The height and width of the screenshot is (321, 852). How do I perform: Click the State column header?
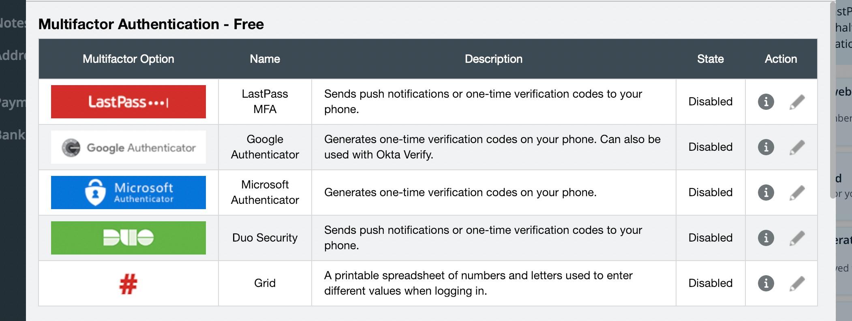click(710, 59)
